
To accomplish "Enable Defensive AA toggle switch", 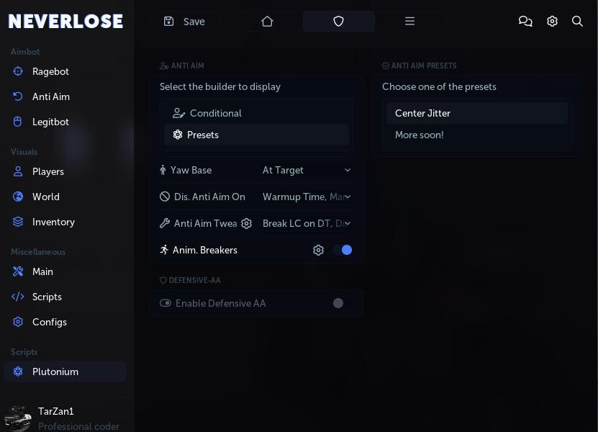I will [x=343, y=303].
